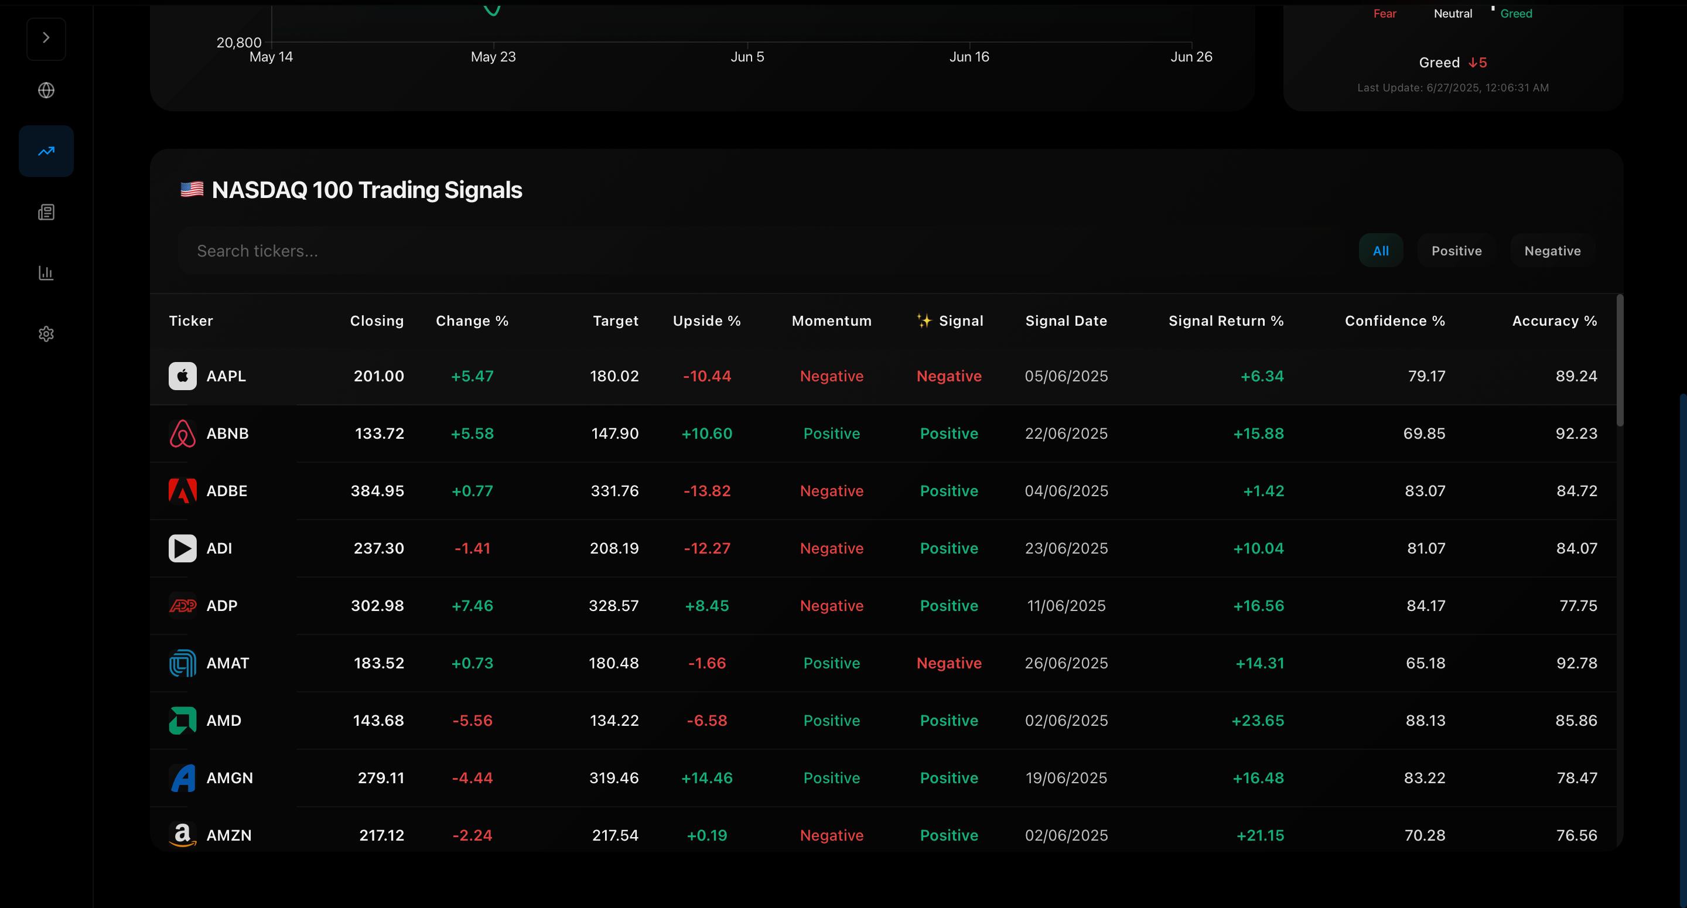Click the AMD logo icon

[x=183, y=721]
